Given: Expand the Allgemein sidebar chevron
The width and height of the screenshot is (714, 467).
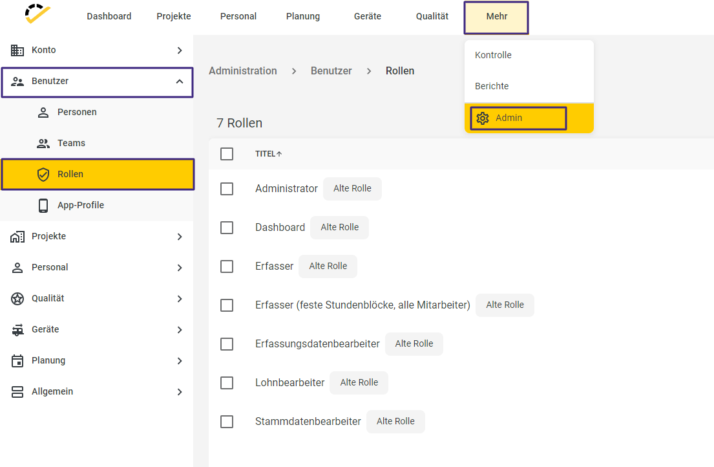Looking at the screenshot, I should coord(180,392).
